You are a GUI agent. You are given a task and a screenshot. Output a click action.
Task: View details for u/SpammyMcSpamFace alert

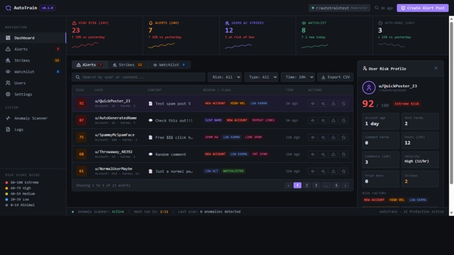click(x=313, y=137)
